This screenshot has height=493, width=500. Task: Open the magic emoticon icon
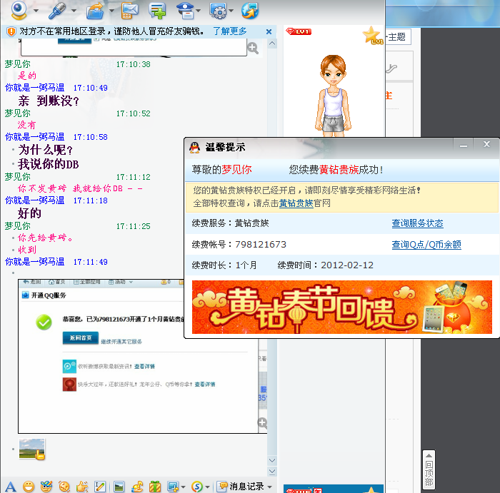click(46, 487)
